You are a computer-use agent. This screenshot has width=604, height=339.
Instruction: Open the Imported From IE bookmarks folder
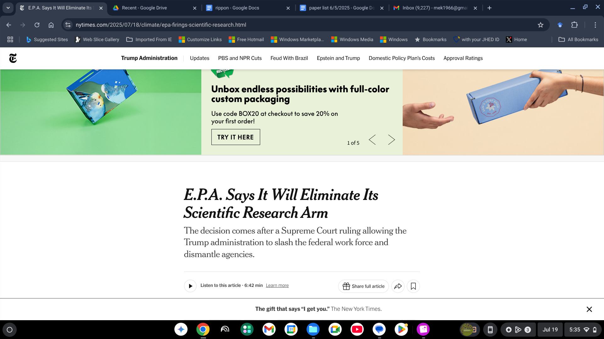149,40
